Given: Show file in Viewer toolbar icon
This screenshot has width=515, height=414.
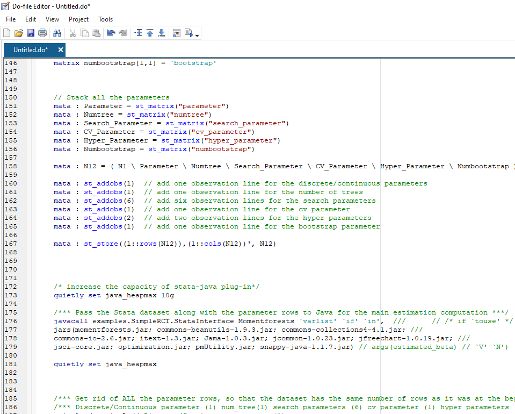Looking at the screenshot, I should click(x=177, y=33).
